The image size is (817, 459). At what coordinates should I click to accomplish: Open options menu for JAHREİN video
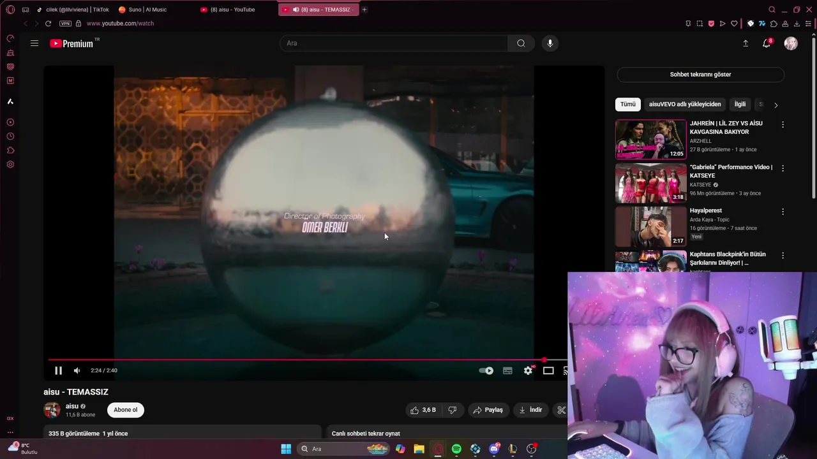coord(783,125)
